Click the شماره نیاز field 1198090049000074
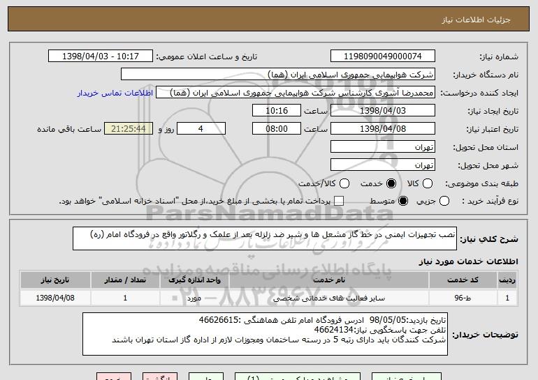 383,56
